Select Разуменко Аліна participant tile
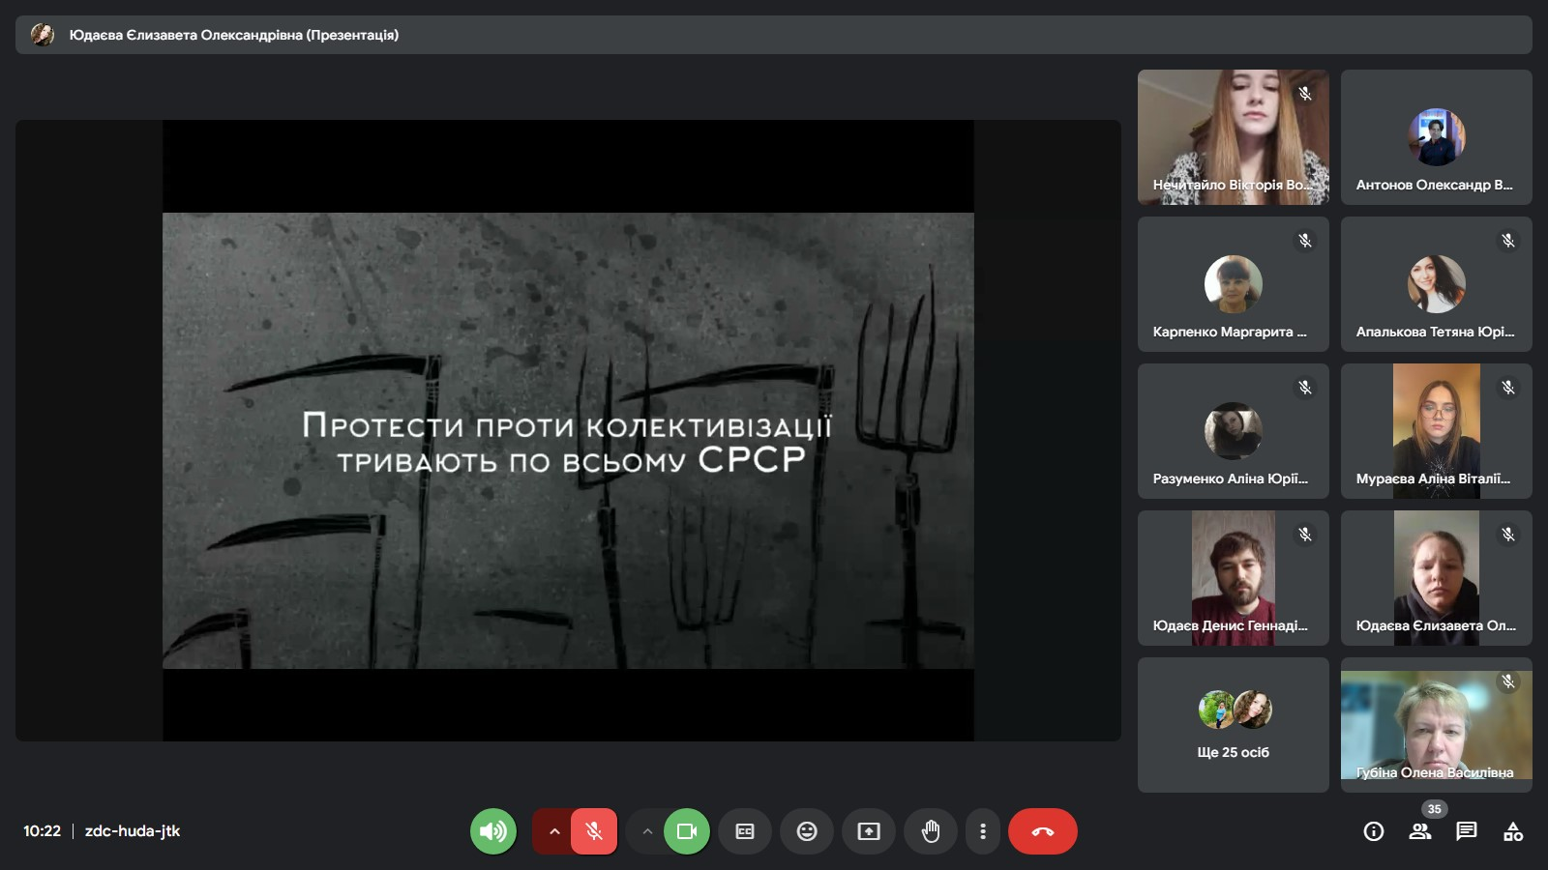The height and width of the screenshot is (870, 1548). (1234, 431)
